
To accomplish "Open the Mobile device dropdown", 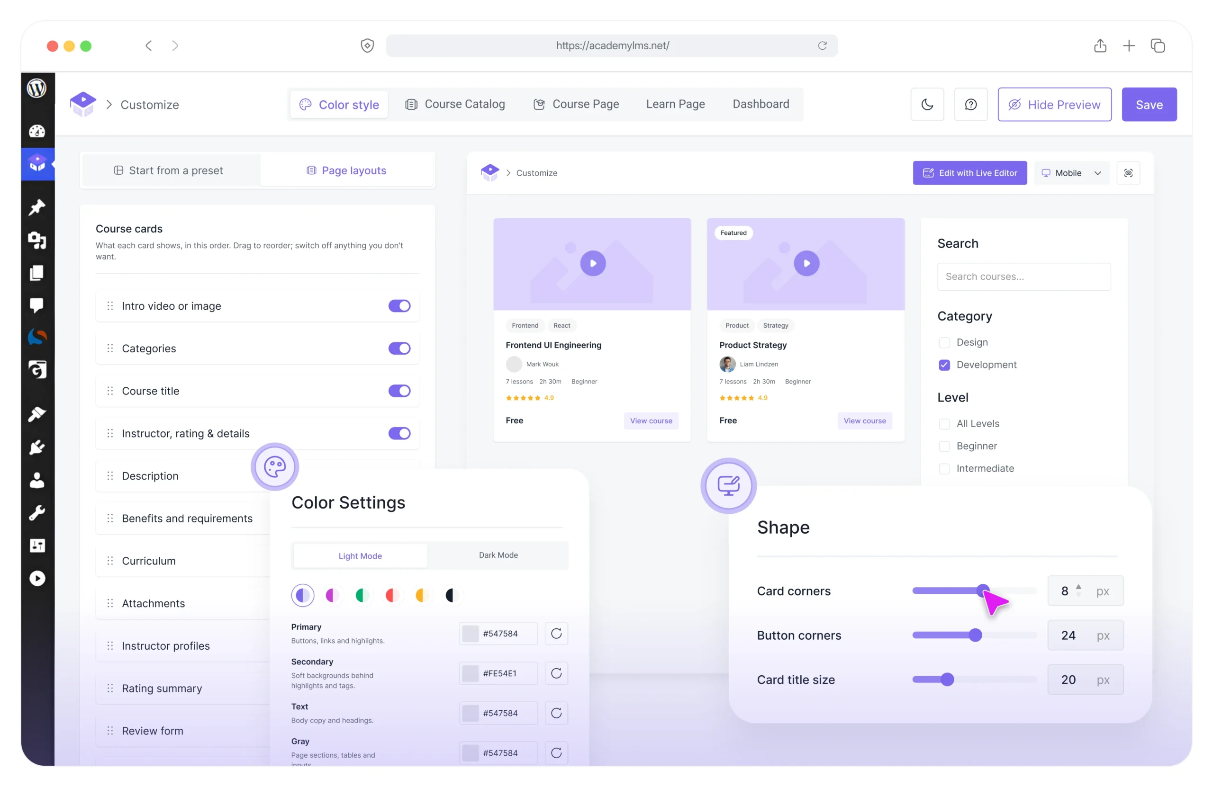I will pyautogui.click(x=1071, y=173).
